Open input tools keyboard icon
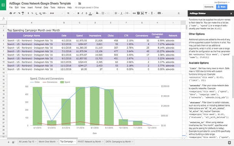This screenshot has width=234, height=146. click(x=160, y=13)
